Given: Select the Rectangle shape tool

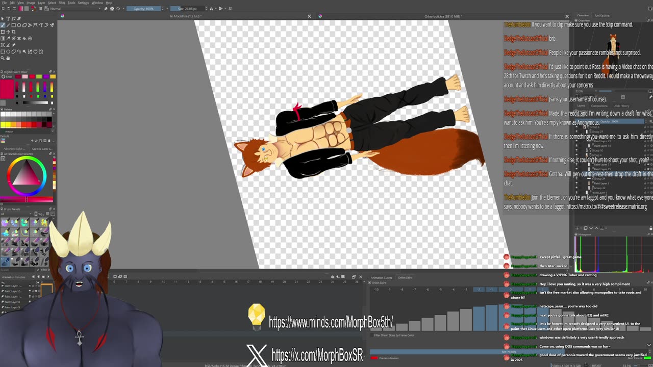Looking at the screenshot, I should (x=14, y=25).
